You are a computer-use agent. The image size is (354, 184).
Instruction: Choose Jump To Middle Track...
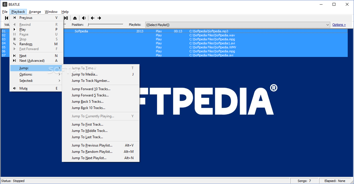pyautogui.click(x=101, y=131)
